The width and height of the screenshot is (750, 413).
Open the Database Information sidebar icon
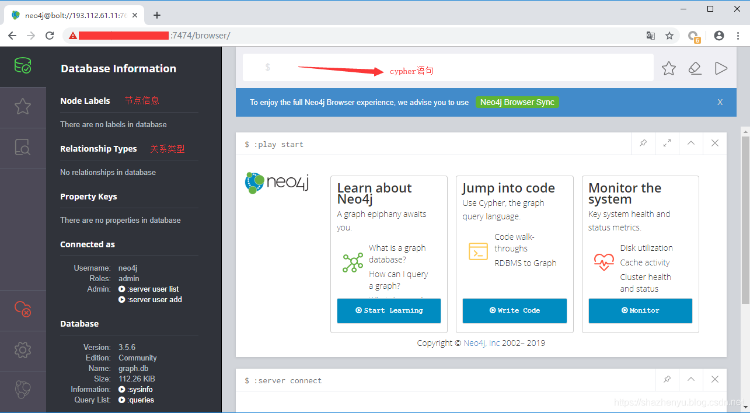(x=23, y=65)
